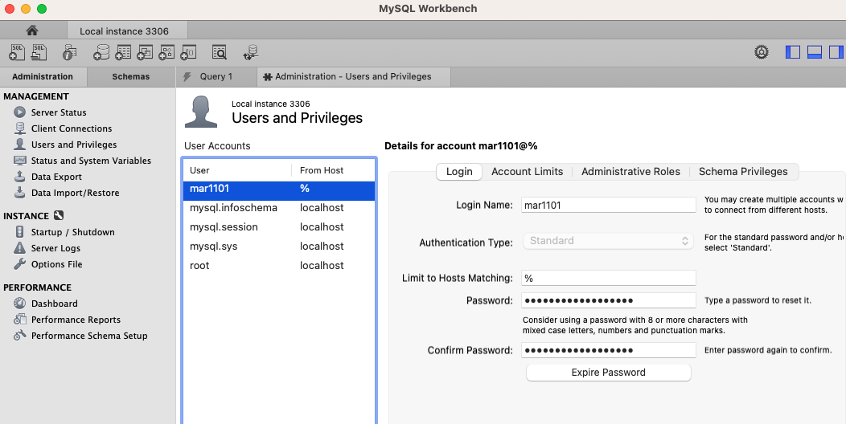Click the Expire Password button
The width and height of the screenshot is (846, 424).
click(609, 373)
